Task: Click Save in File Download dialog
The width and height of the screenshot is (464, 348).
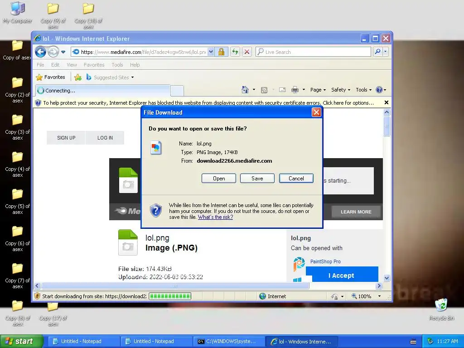Action: pos(257,179)
